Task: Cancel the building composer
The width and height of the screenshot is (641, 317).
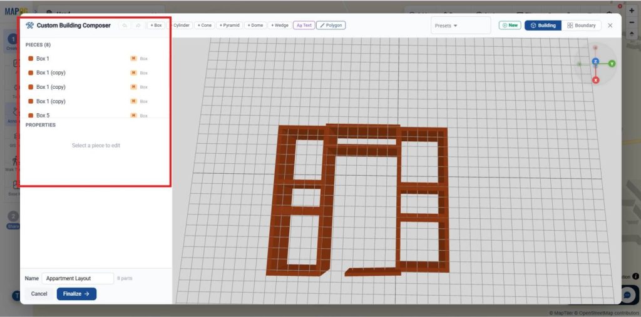Action: [x=39, y=294]
